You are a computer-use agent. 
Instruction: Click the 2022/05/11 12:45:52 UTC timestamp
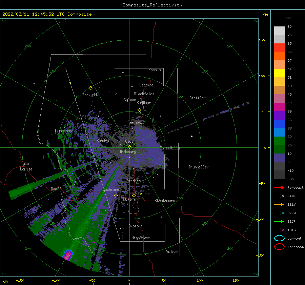pos(47,14)
